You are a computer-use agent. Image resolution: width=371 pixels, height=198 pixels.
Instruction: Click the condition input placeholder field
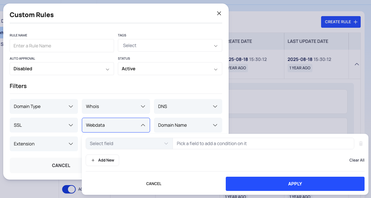[263, 144]
